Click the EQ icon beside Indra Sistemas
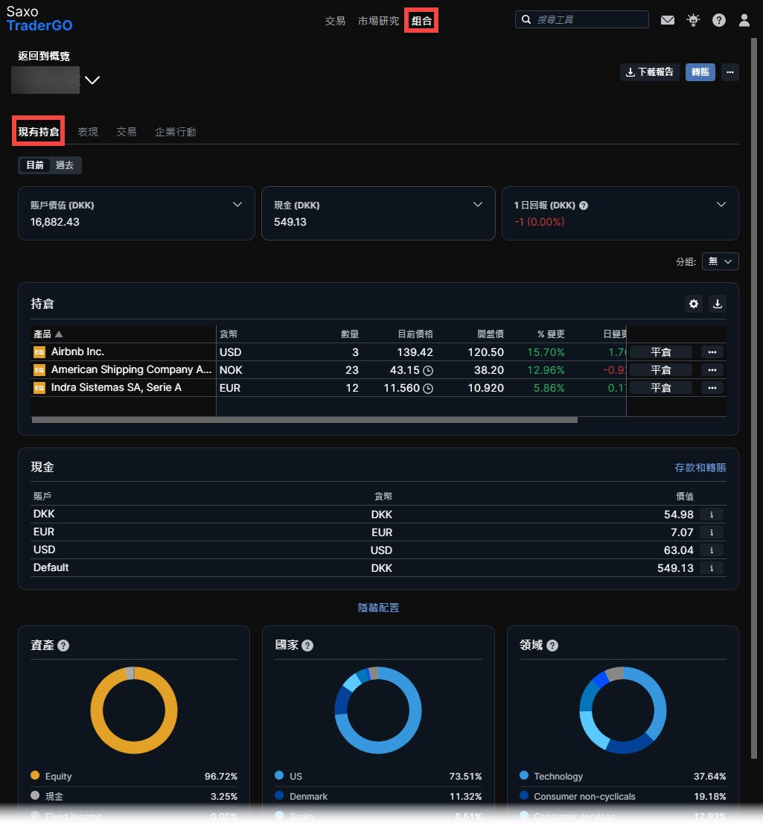The image size is (763, 825). coord(39,388)
